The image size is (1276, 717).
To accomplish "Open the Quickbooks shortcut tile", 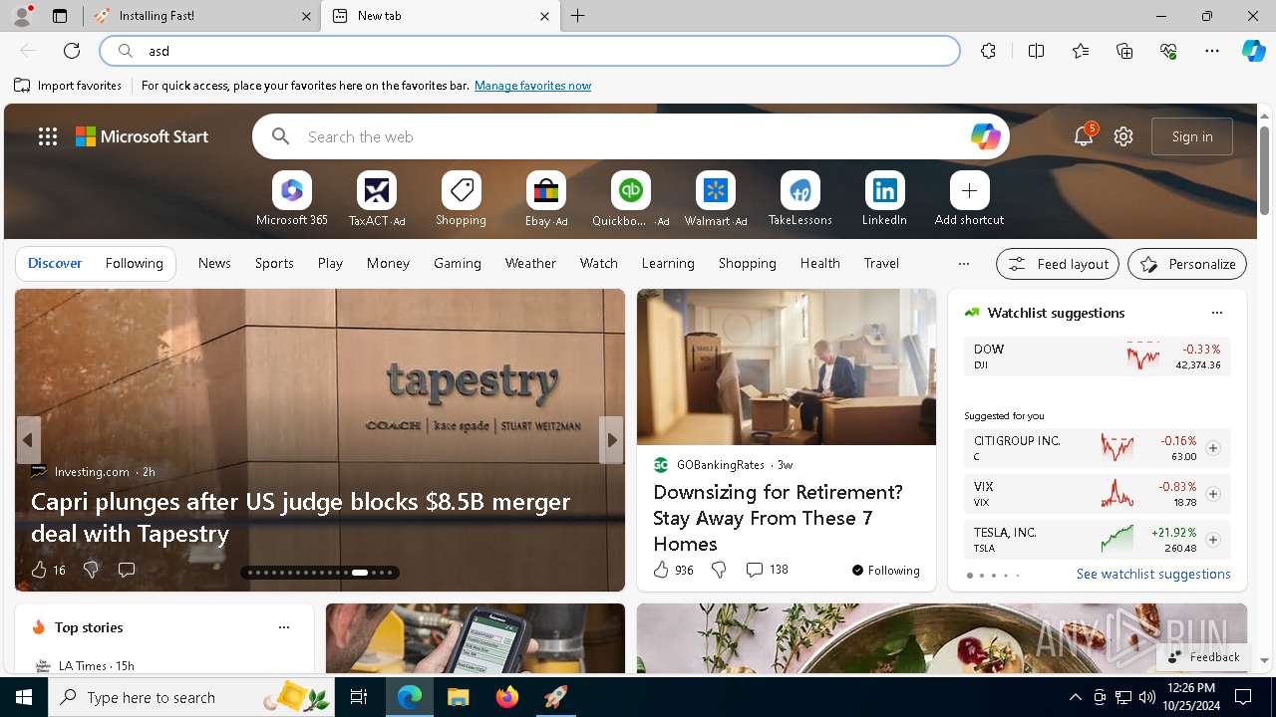I will pos(630,190).
